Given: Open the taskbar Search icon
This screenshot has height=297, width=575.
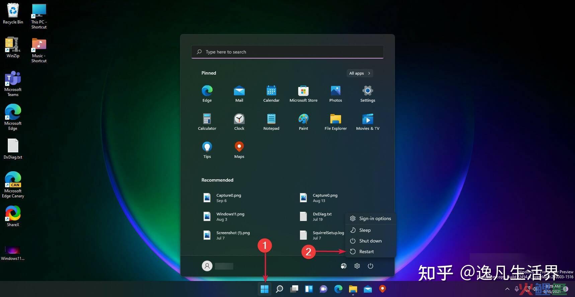Looking at the screenshot, I should 279,289.
